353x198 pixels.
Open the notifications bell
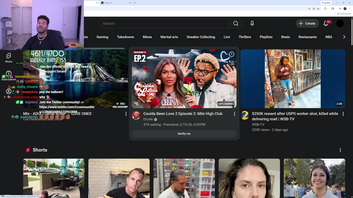click(326, 23)
